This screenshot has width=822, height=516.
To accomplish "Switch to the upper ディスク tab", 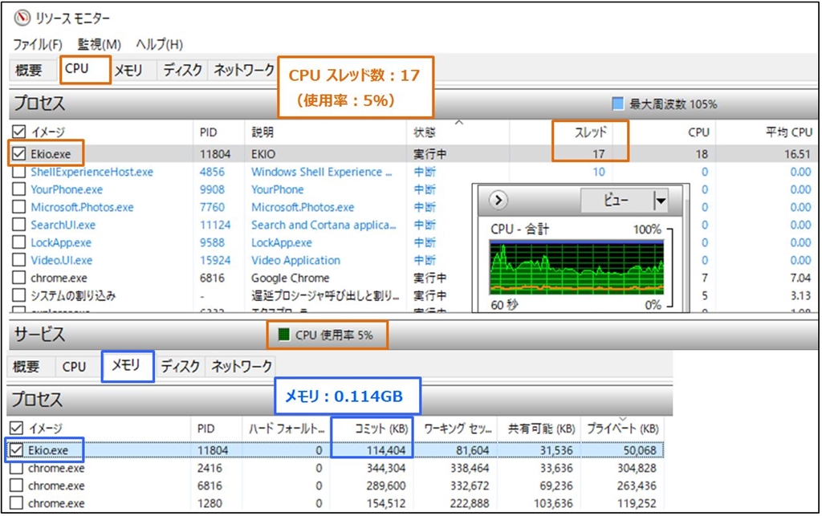I will pyautogui.click(x=182, y=70).
